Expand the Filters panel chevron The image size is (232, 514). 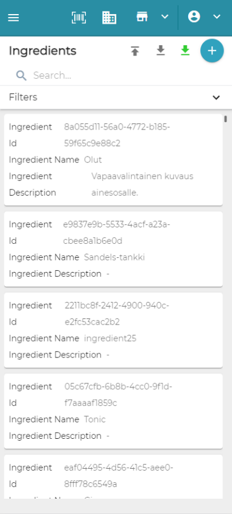pos(216,97)
